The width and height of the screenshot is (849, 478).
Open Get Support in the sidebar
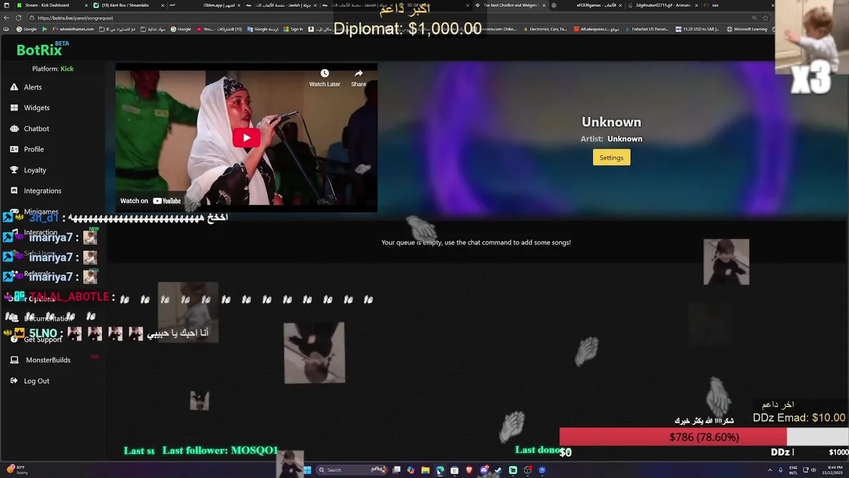pos(42,339)
